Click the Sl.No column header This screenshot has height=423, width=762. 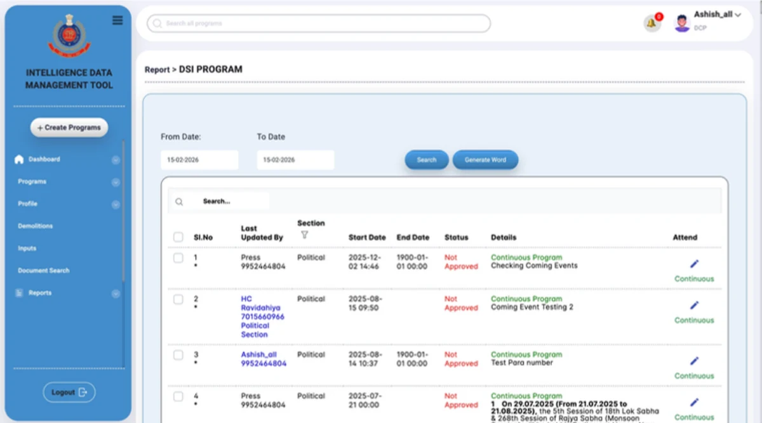[x=203, y=237]
